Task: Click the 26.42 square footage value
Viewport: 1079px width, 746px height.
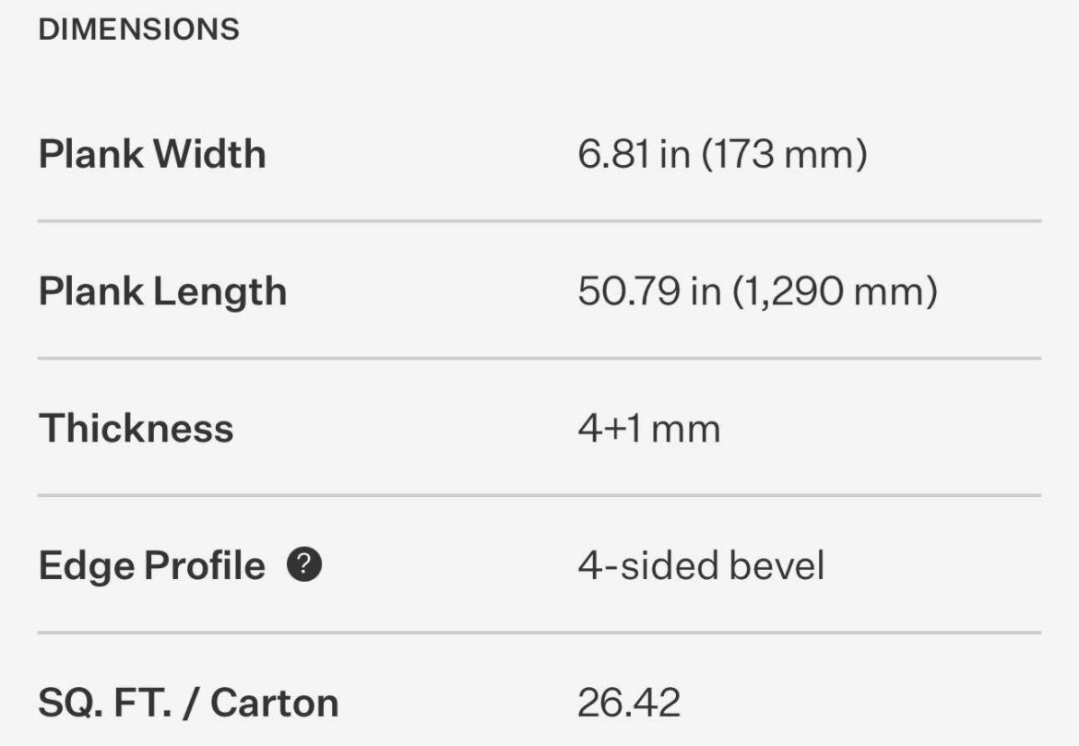Action: pyautogui.click(x=629, y=703)
